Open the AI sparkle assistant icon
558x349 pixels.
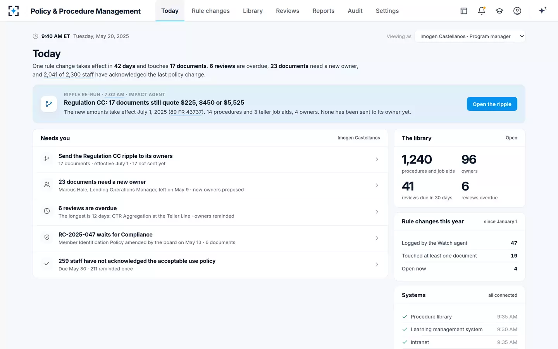pyautogui.click(x=542, y=11)
